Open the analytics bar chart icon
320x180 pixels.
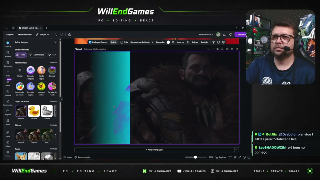(224, 34)
